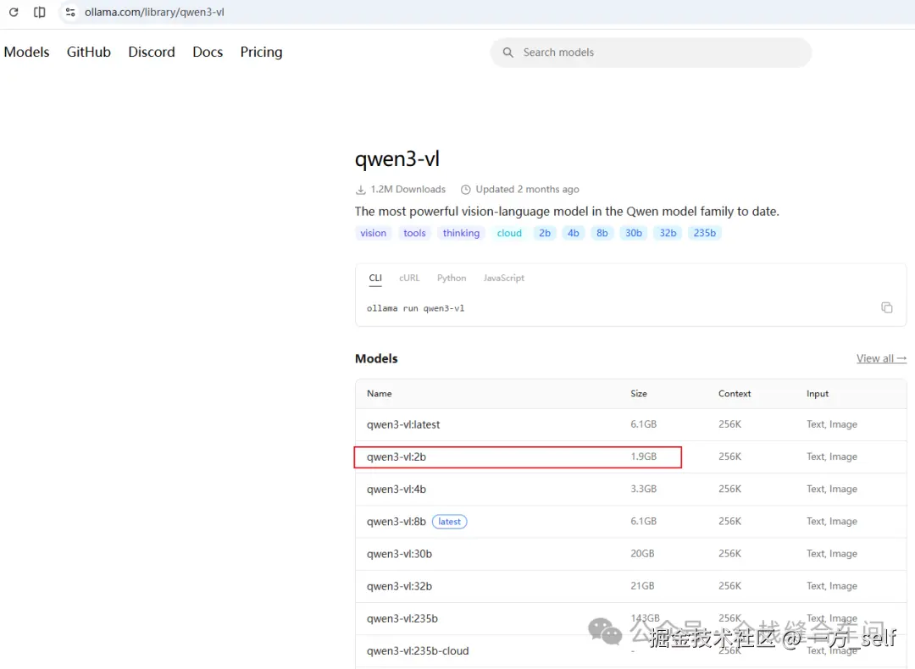The height and width of the screenshot is (669, 915).
Task: Open the qwen3-vl:2b model
Action: tap(396, 456)
